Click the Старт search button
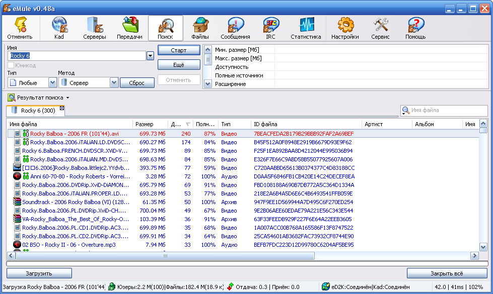493x294 pixels. (179, 50)
